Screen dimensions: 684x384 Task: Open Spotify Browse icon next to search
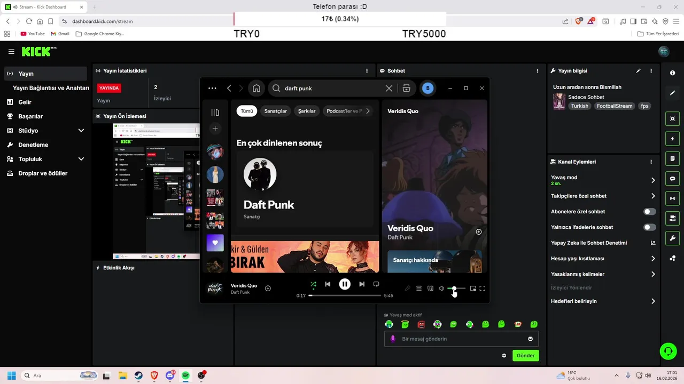407,89
